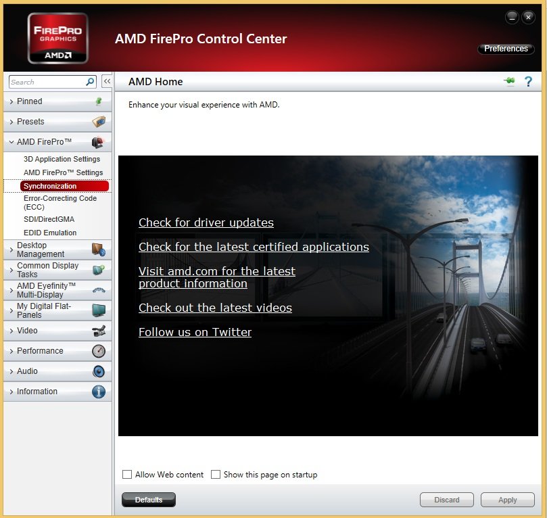Click the Discard button
This screenshot has height=518, width=547.
pyautogui.click(x=446, y=500)
